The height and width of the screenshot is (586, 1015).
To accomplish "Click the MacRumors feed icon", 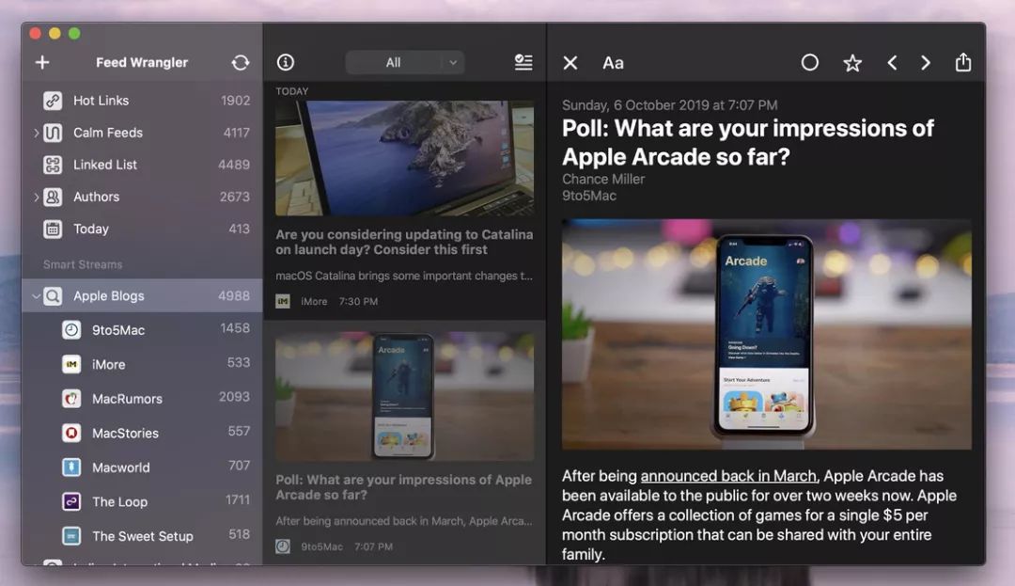I will point(71,398).
